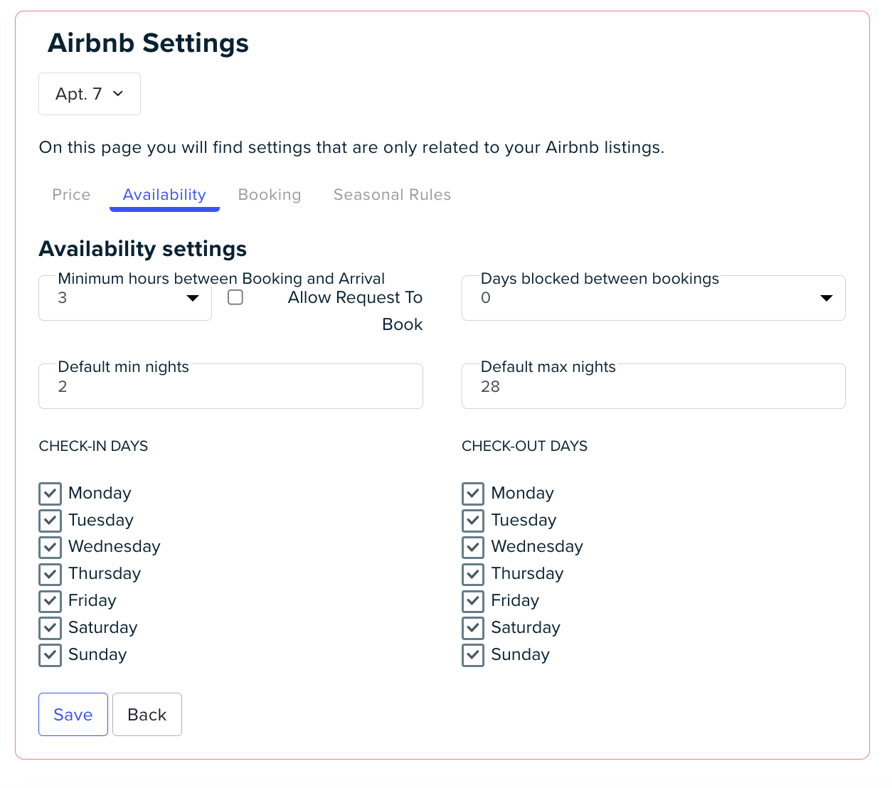Untick Sunday under Check-in days

(50, 655)
